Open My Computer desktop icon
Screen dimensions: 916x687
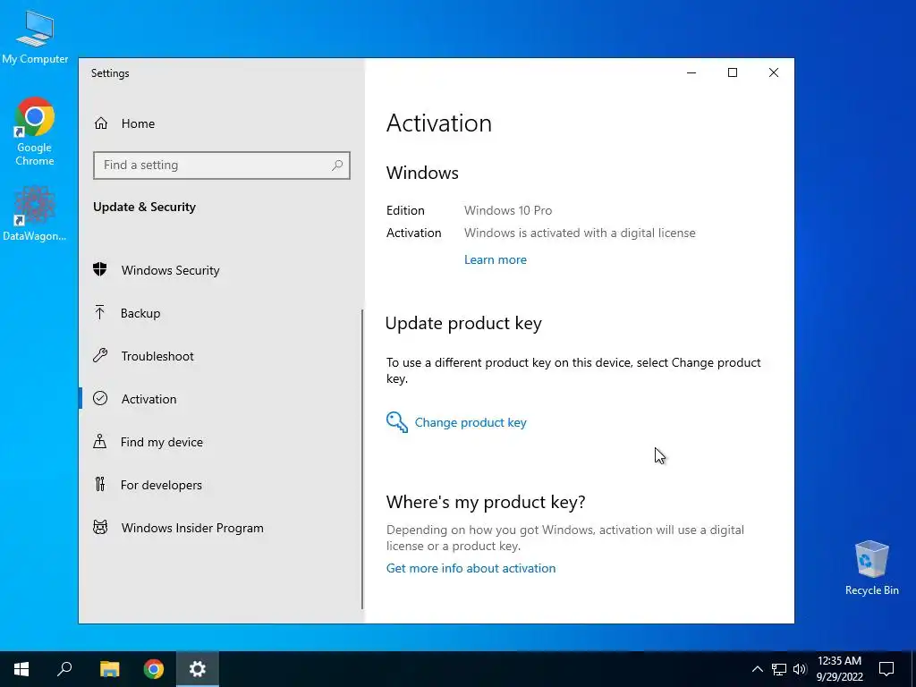click(35, 36)
